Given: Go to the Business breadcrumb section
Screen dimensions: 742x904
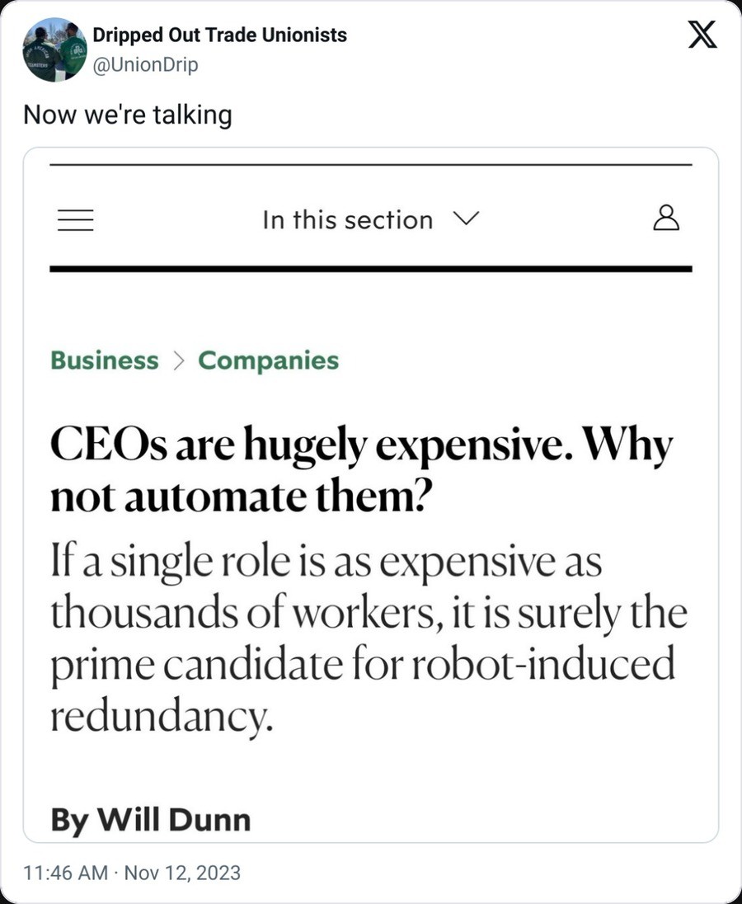Looking at the screenshot, I should click(105, 361).
